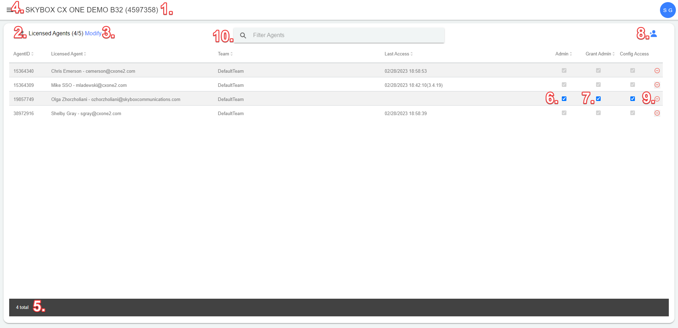Click the Modify link

click(x=93, y=34)
